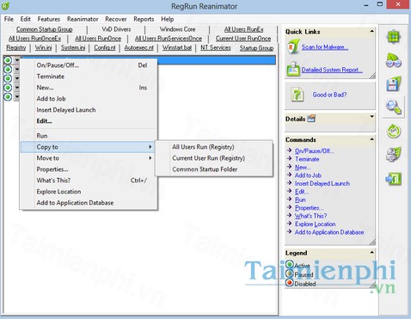Open the Help menu

coord(168,19)
